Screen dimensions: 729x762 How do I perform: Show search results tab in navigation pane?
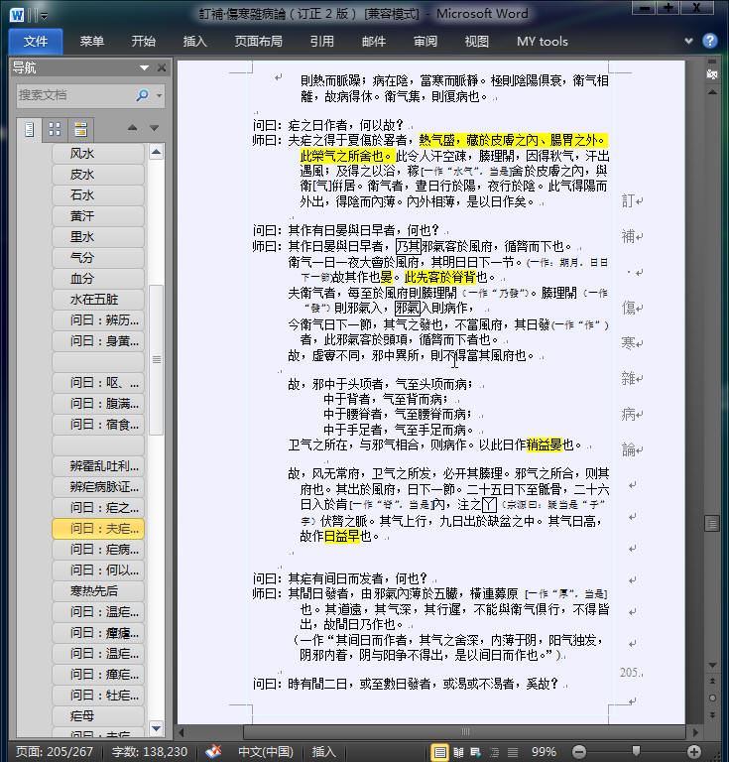click(x=79, y=129)
